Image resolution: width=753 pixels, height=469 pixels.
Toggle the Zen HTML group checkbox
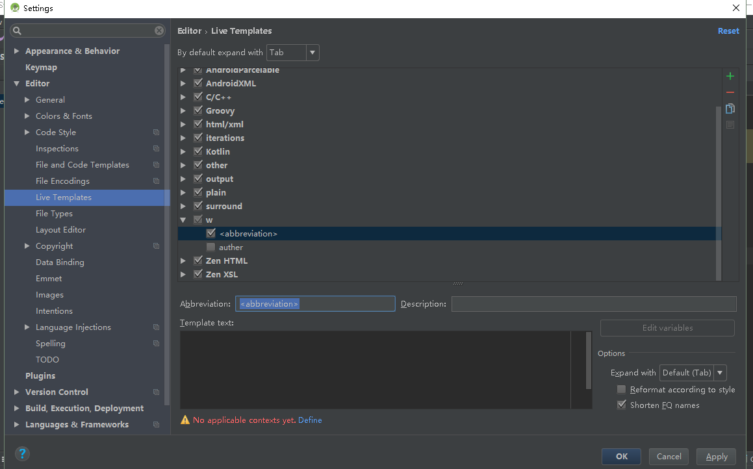click(198, 260)
